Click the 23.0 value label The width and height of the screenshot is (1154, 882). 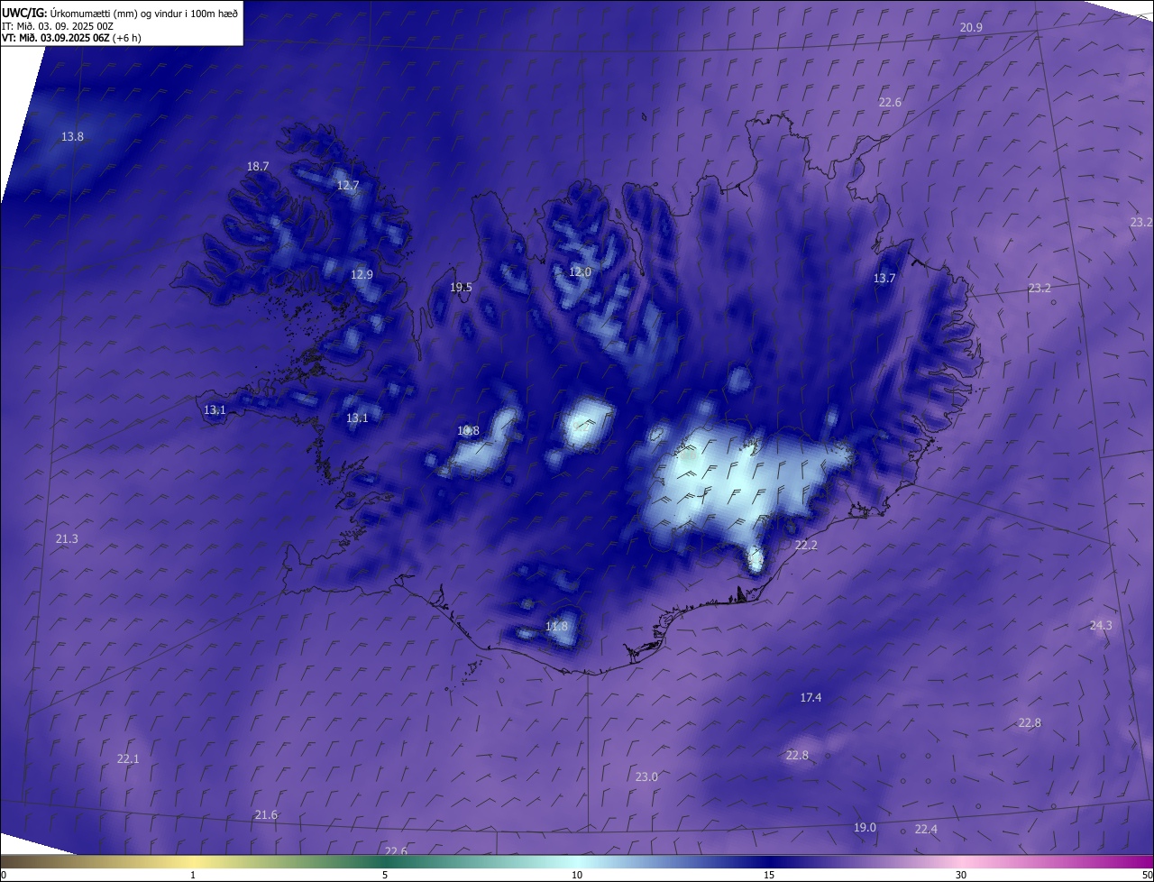(x=646, y=777)
